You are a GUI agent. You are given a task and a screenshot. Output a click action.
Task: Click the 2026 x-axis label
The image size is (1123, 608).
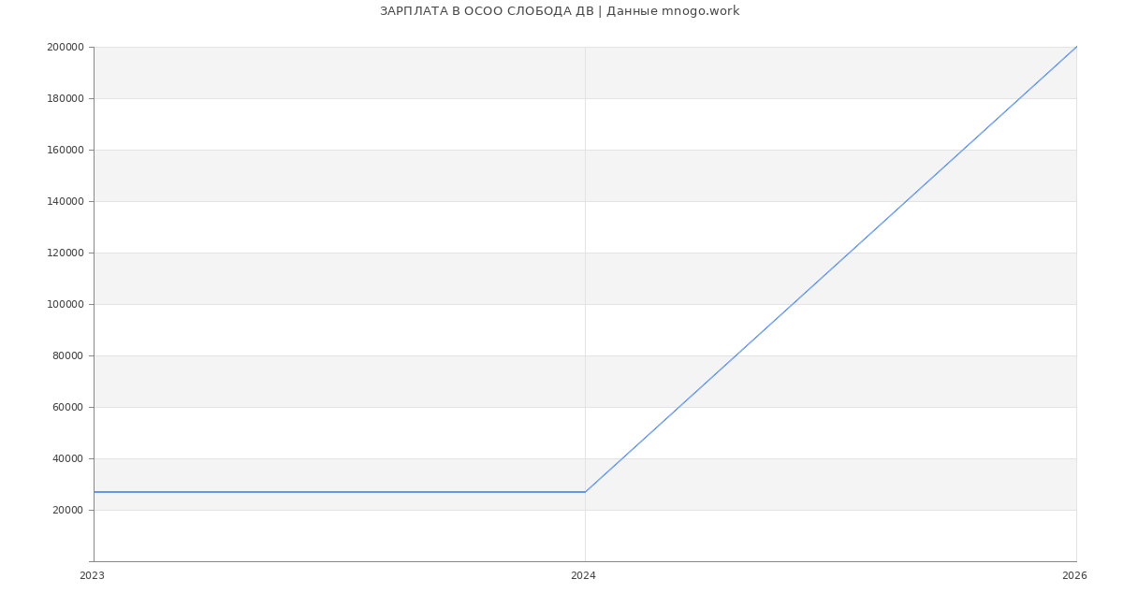pyautogui.click(x=1074, y=576)
